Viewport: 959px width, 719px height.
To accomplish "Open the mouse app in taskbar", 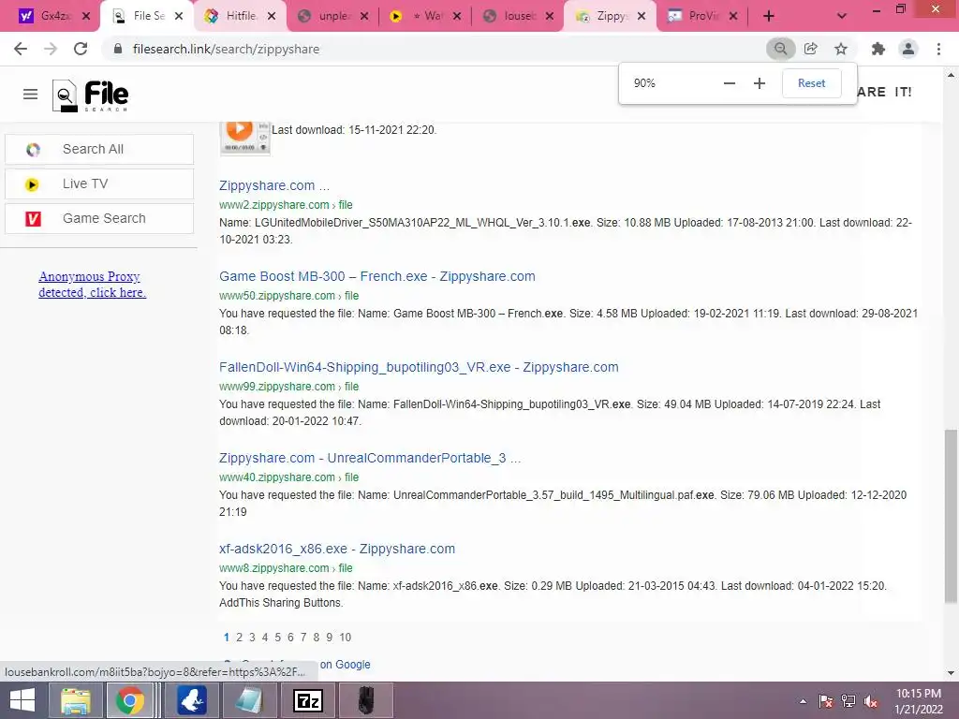I will click(x=366, y=700).
